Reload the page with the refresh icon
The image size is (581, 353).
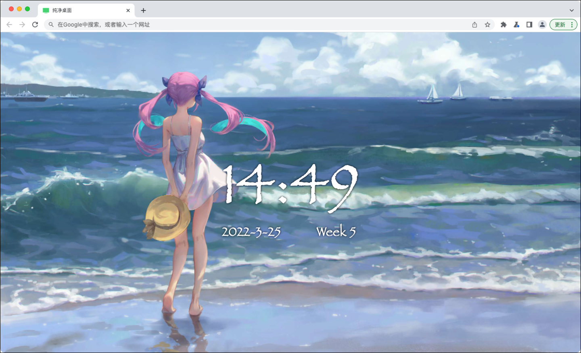[x=36, y=25]
